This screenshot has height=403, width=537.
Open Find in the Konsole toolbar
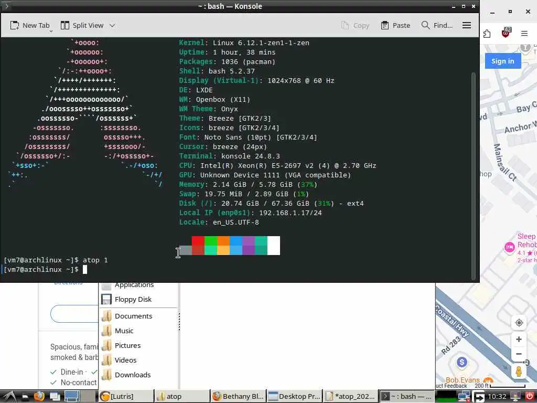[x=437, y=25]
